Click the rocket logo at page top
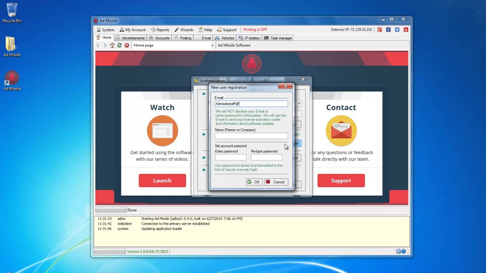The width and height of the screenshot is (486, 273). (252, 63)
